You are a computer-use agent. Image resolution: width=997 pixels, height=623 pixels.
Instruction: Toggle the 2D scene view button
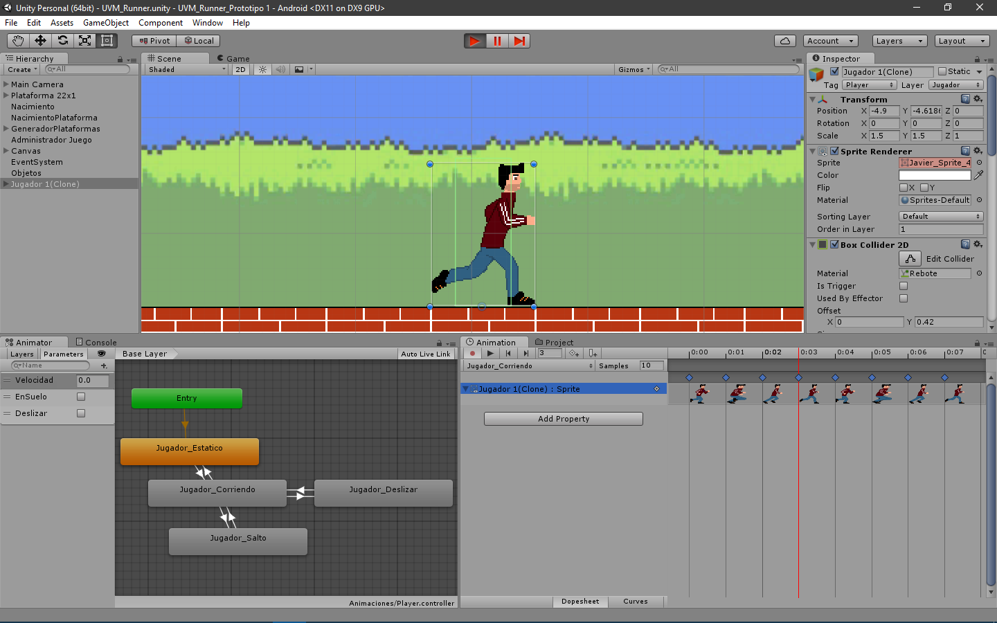(x=240, y=69)
